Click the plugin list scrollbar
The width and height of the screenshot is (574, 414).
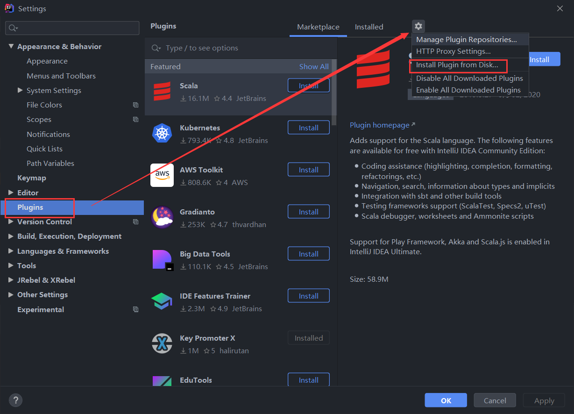[x=334, y=93]
